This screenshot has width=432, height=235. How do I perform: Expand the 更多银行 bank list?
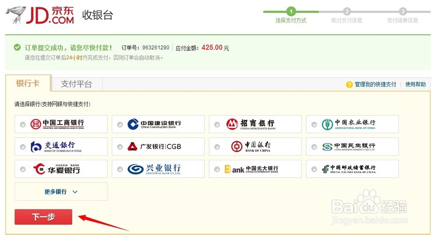coord(61,191)
